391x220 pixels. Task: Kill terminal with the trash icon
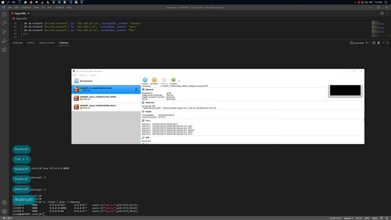379,43
